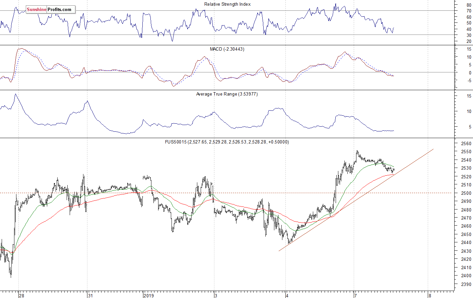
Task: Click the 3 date label on the time axis
Action: tap(216, 296)
